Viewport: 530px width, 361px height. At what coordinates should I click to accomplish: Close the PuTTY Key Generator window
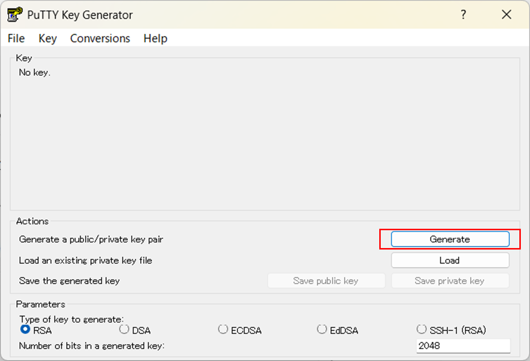point(506,14)
